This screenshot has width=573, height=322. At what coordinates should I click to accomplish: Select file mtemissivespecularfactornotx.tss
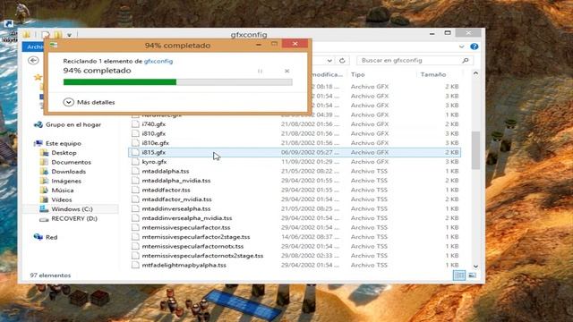pyautogui.click(x=192, y=247)
